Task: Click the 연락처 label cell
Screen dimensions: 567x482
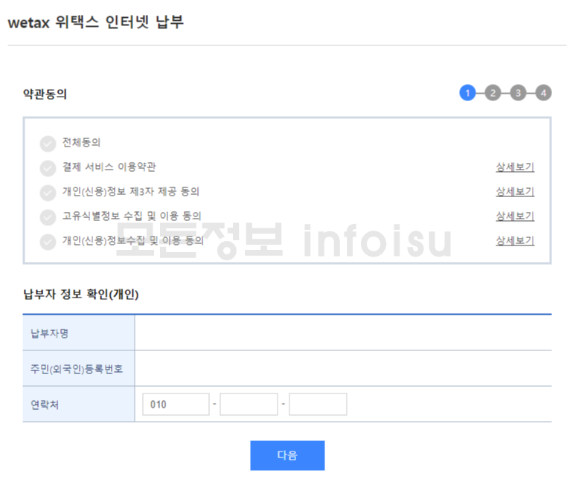Action: tap(78, 404)
